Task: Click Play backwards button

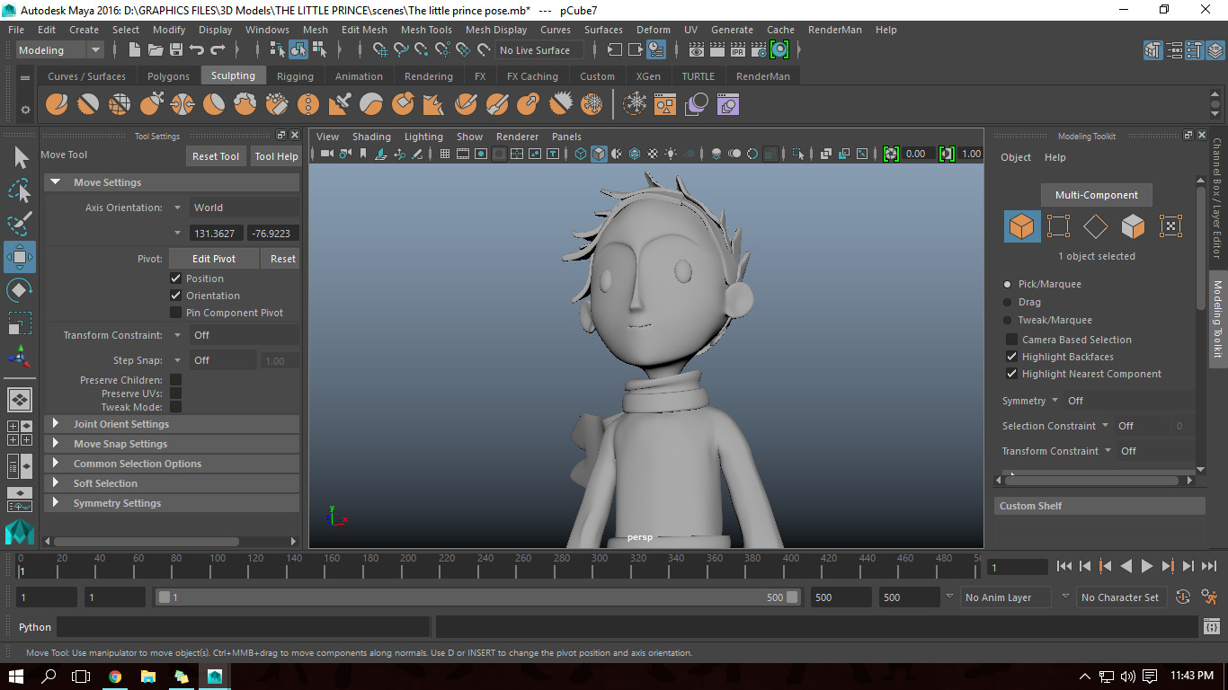Action: click(1126, 566)
